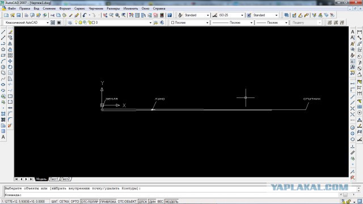
Task: Click the UCS origin square marker
Action: coord(102,105)
